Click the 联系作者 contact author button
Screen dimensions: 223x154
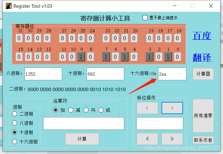point(203,140)
